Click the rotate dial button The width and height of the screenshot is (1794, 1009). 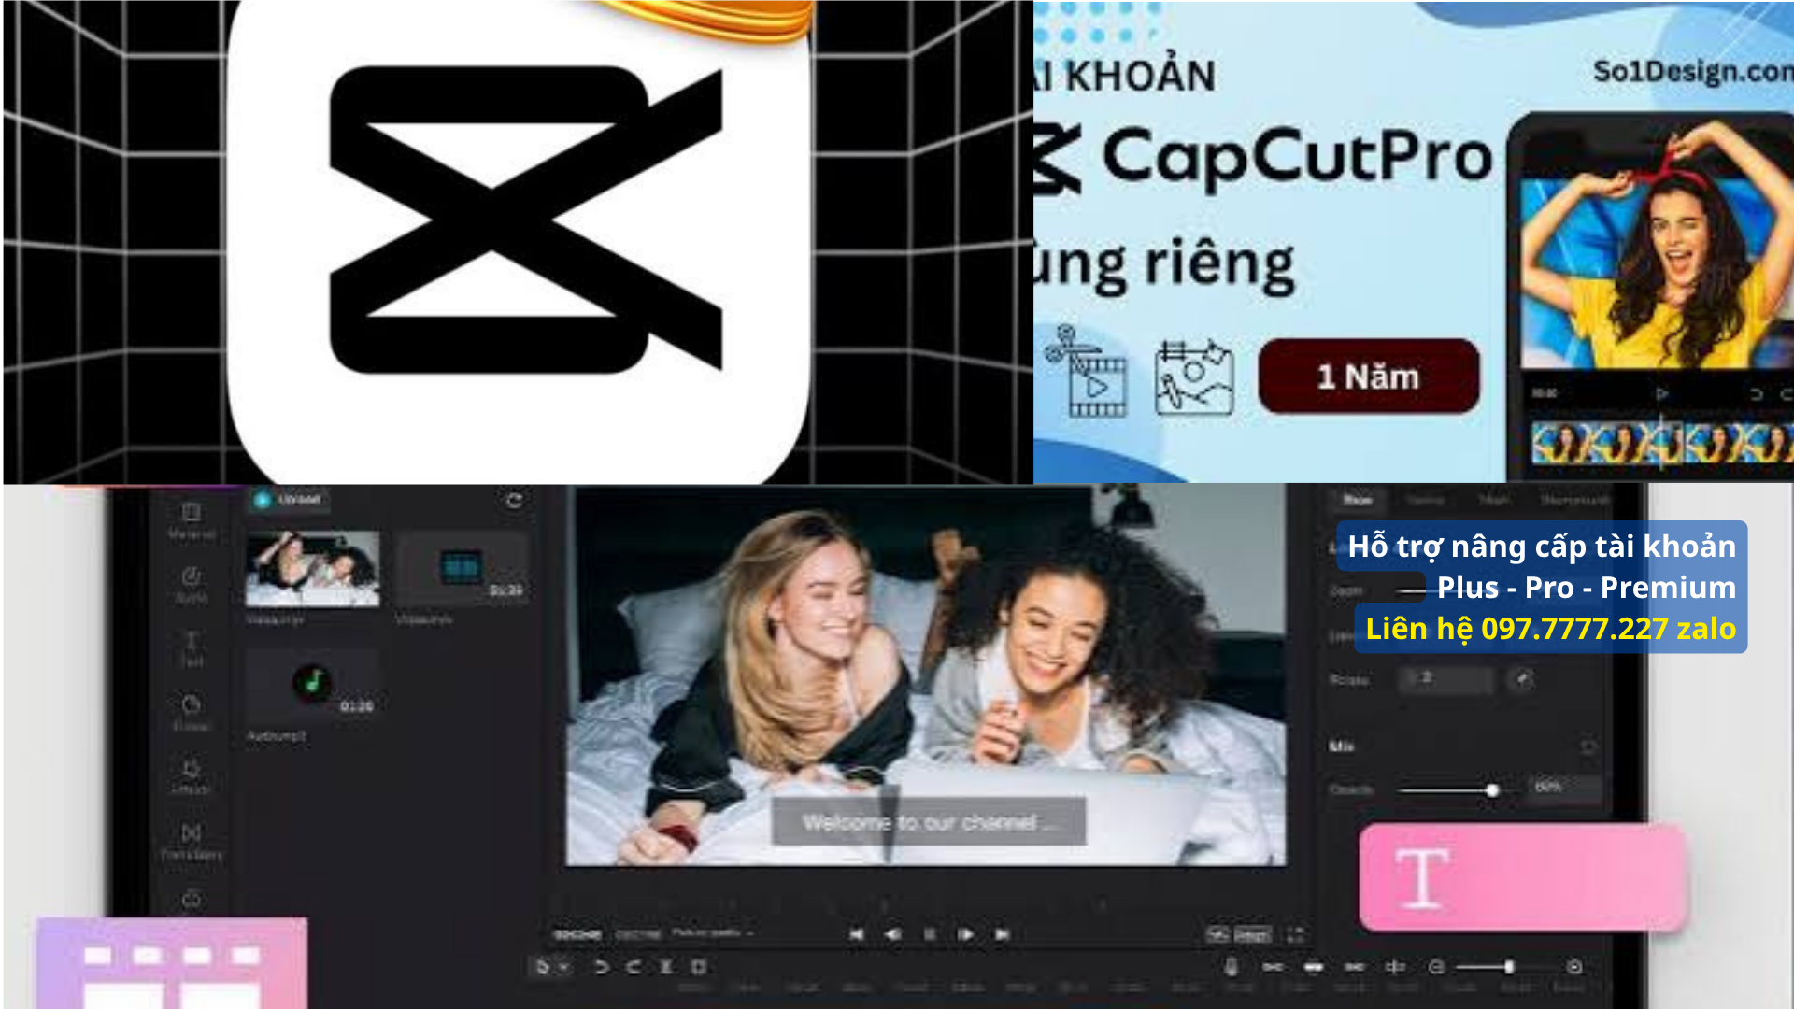[1521, 678]
